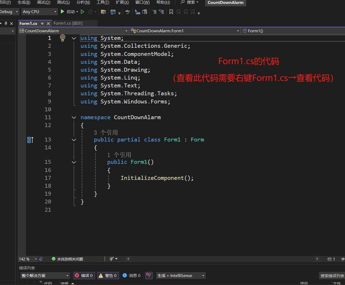Toggle the Errors 0 filter button
345x285 pixels.
pos(84,276)
